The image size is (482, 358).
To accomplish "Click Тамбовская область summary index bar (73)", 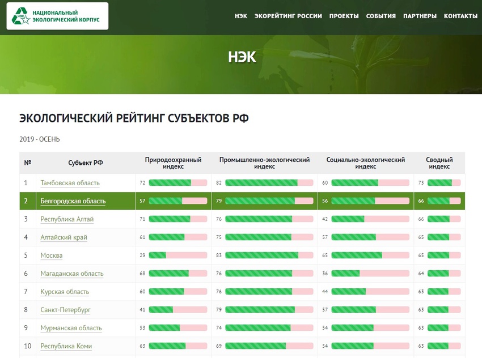I will click(x=444, y=183).
